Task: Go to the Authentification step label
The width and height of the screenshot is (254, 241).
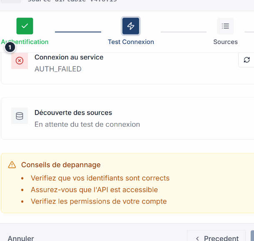Action: [25, 42]
